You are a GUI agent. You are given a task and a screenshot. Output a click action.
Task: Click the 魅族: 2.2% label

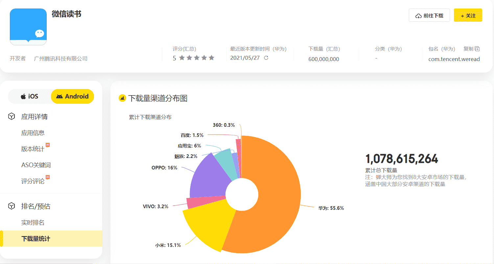186,156
